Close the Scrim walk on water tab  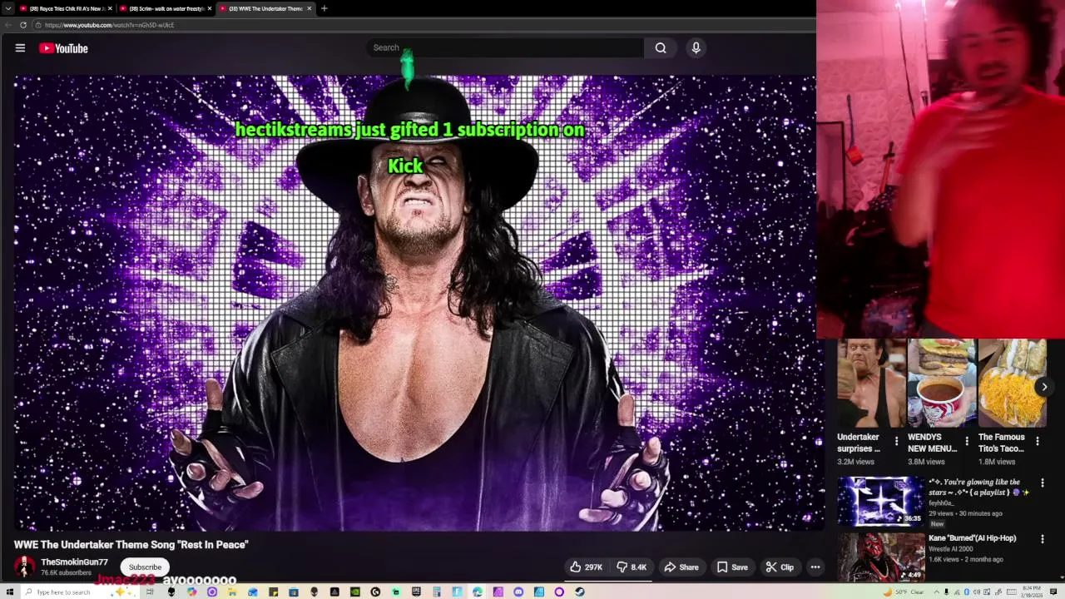(x=209, y=8)
